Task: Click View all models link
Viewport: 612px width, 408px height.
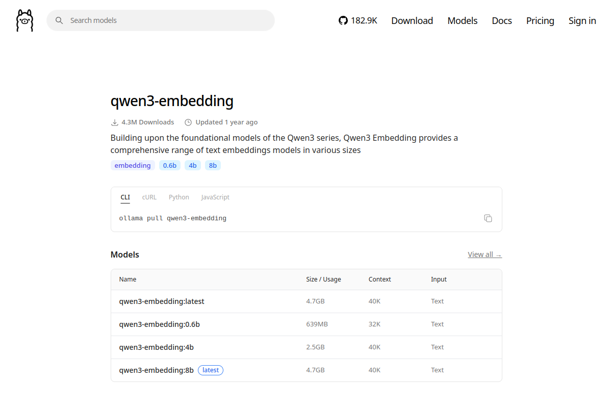Action: point(484,254)
